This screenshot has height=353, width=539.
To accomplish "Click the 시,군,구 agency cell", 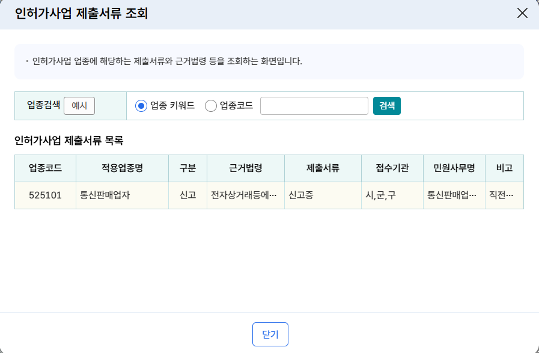I will 392,195.
